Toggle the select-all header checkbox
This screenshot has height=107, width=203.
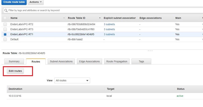pyautogui.click(x=5, y=18)
